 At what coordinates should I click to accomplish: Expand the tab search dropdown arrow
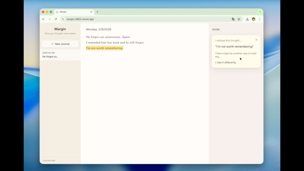[260, 12]
